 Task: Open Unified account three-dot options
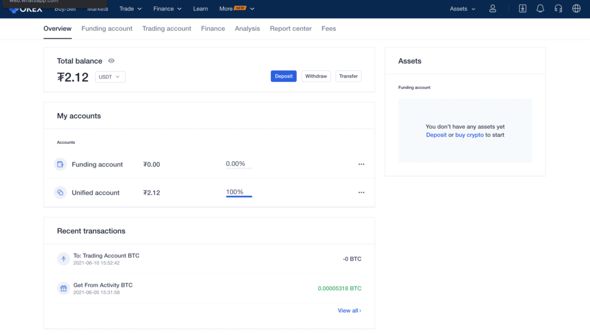[361, 193]
